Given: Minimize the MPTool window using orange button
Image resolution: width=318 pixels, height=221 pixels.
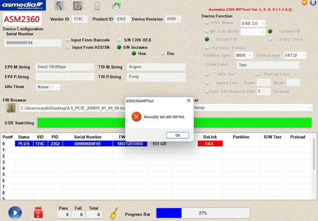Looking at the screenshot, I should click(305, 2).
